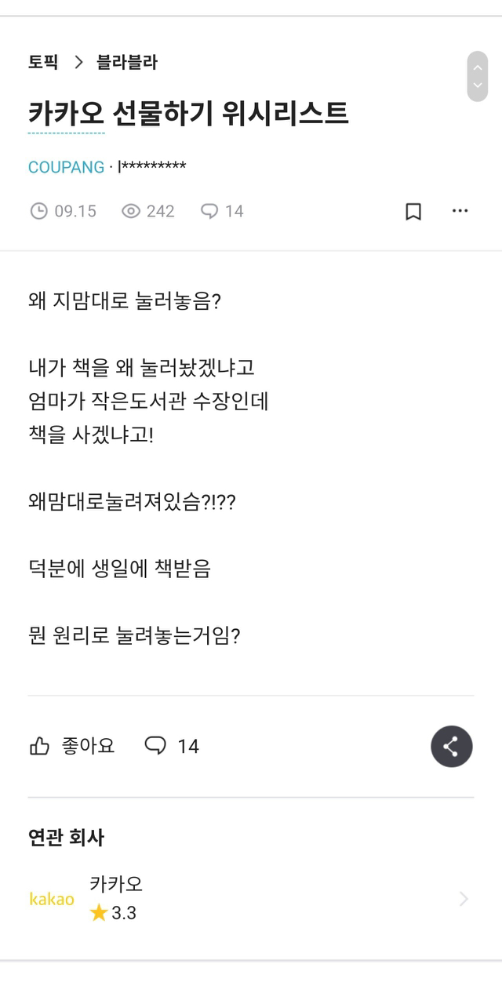Click the clock date icon
502x993 pixels.
[38, 211]
